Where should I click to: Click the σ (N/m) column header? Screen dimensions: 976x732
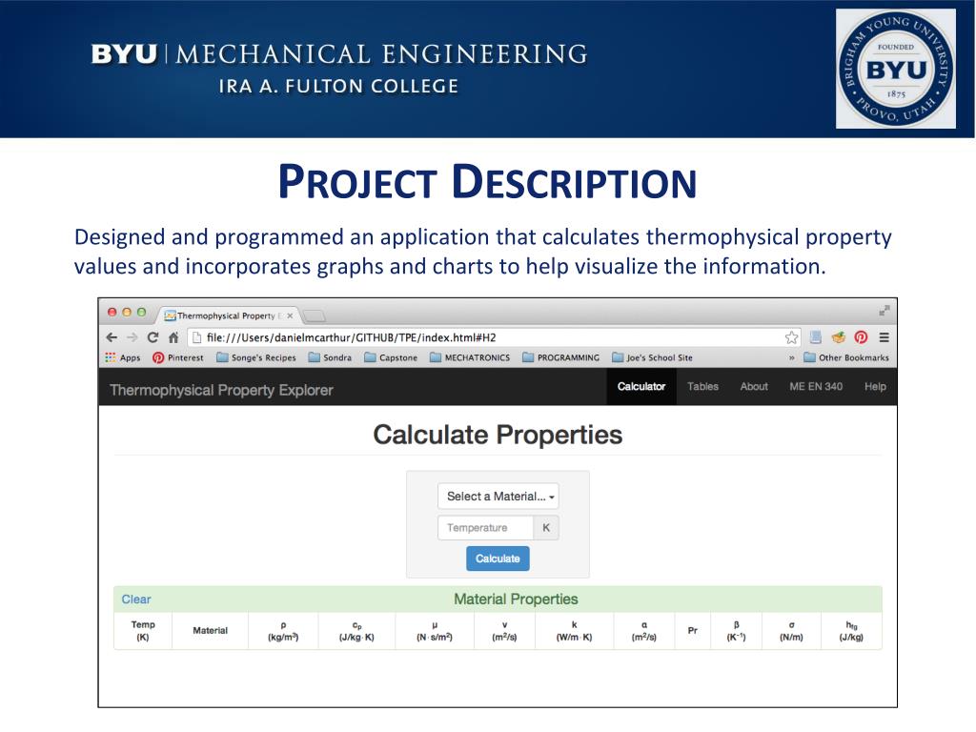792,631
